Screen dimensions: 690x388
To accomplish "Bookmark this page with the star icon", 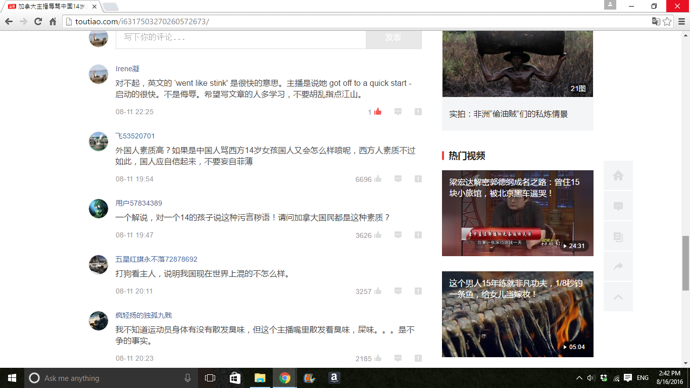I will click(x=667, y=21).
